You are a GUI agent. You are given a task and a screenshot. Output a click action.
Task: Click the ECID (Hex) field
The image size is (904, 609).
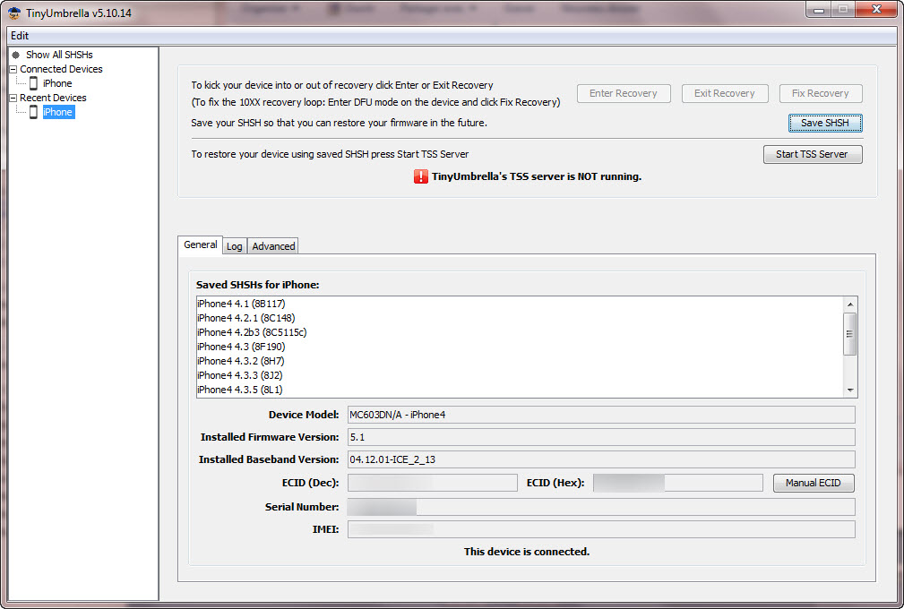click(x=678, y=483)
